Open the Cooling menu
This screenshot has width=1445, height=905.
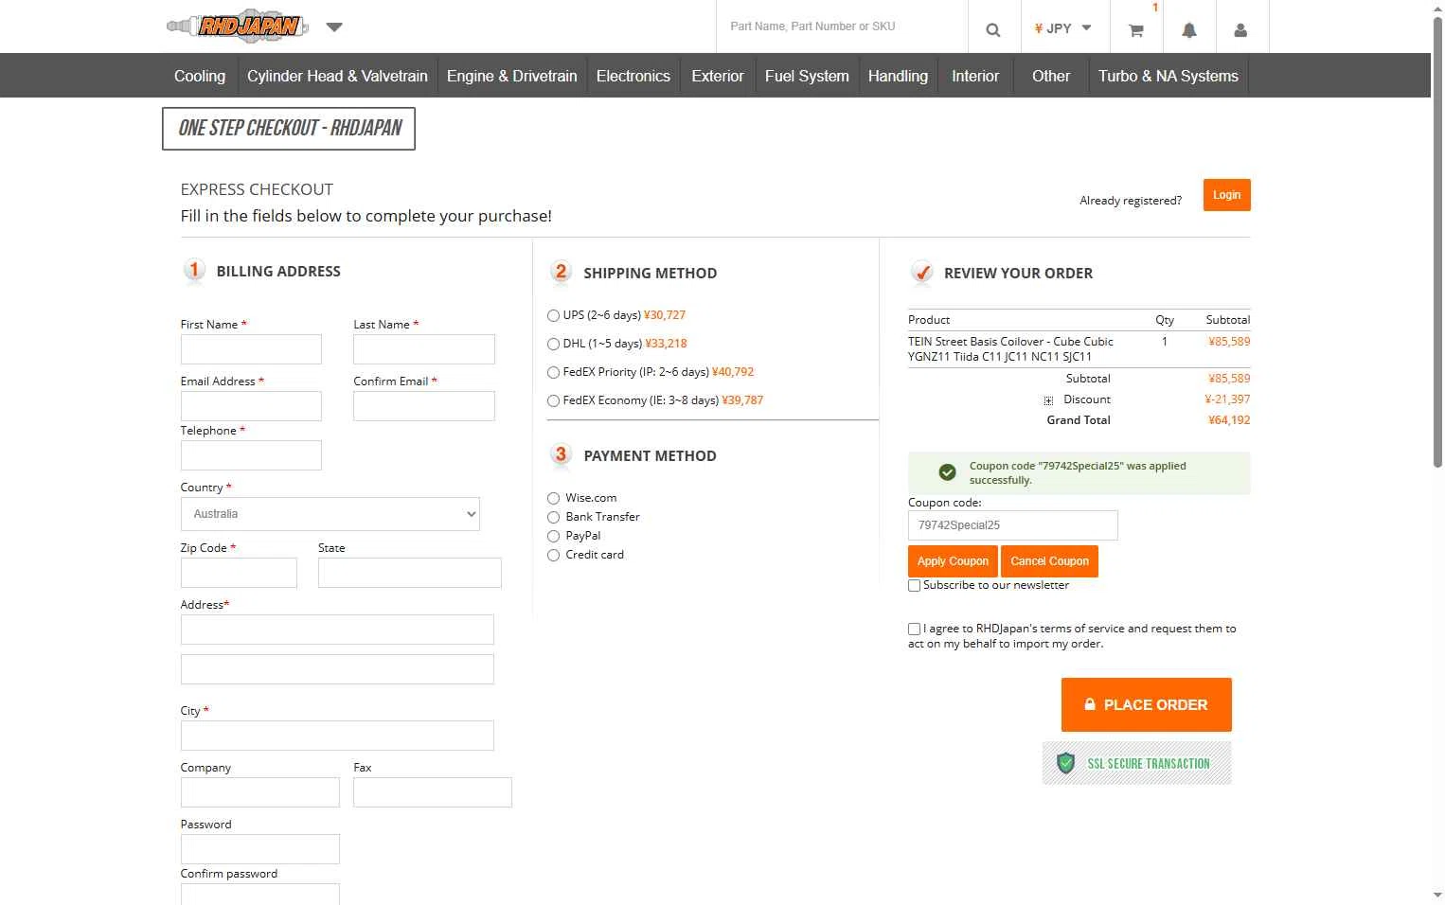tap(200, 76)
